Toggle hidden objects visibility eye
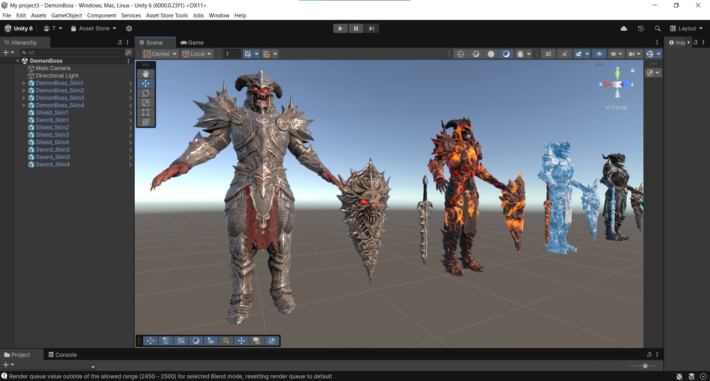This screenshot has width=710, height=381. point(599,54)
